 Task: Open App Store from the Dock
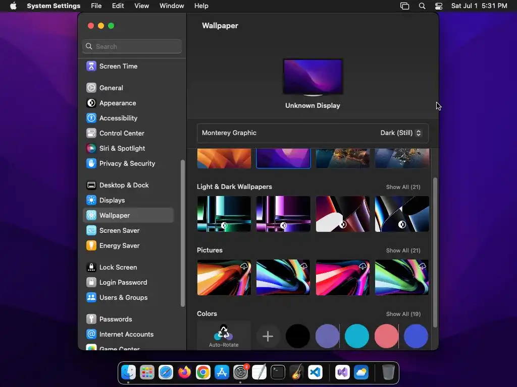222,372
